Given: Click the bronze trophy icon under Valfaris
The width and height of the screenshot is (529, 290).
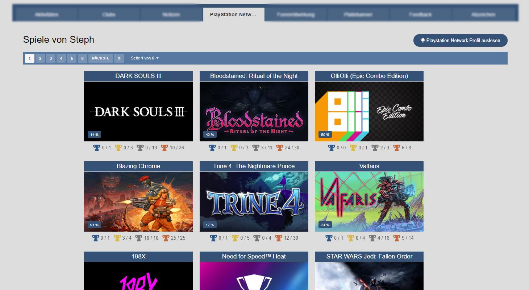Looking at the screenshot, I should point(396,238).
